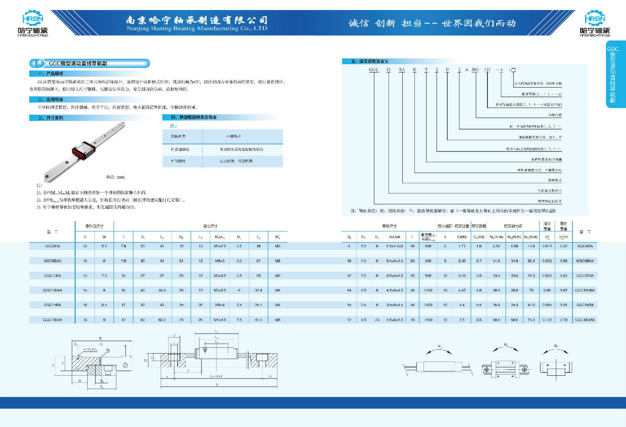Screen dimensions: 626x427
Task: Click the HRBN logo at top right
Action: (594, 24)
